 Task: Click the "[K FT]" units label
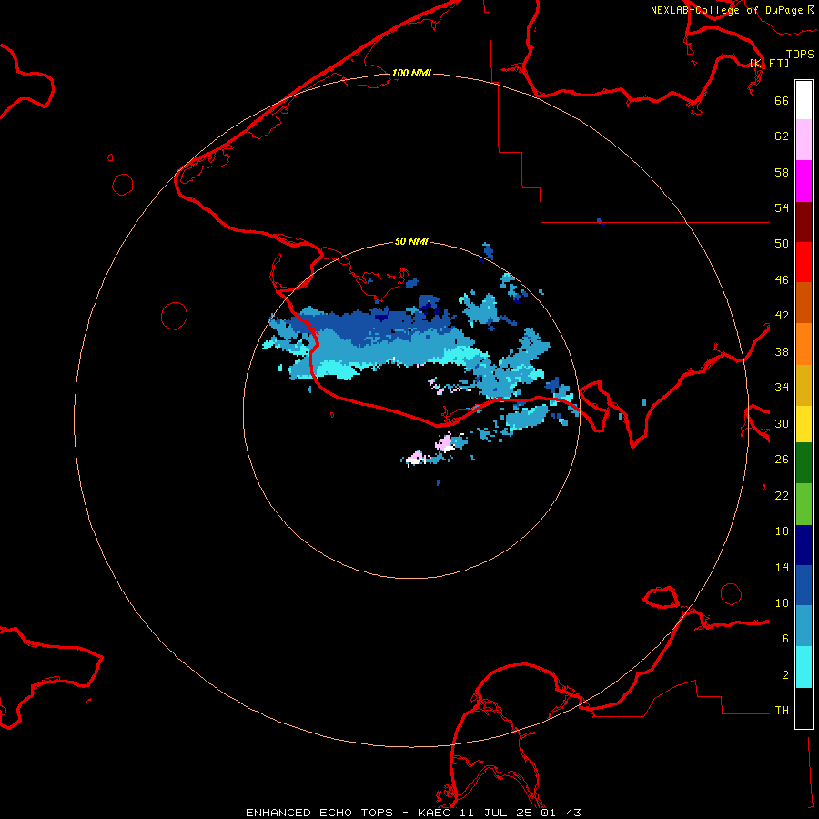coord(769,63)
